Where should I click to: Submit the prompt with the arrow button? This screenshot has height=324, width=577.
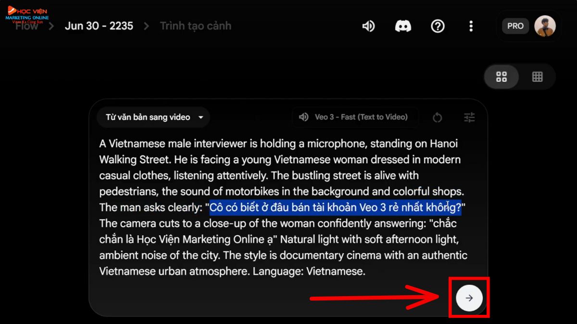tap(469, 298)
